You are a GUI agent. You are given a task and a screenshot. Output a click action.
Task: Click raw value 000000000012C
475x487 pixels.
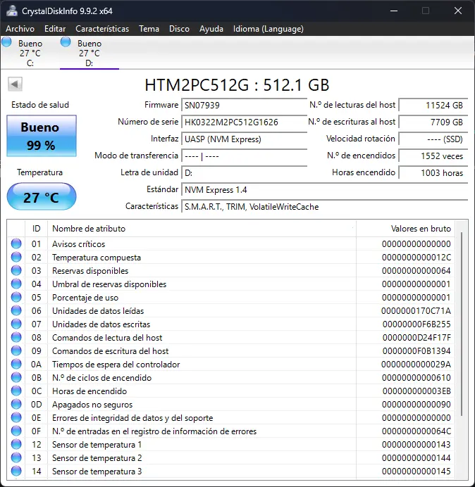(417, 258)
